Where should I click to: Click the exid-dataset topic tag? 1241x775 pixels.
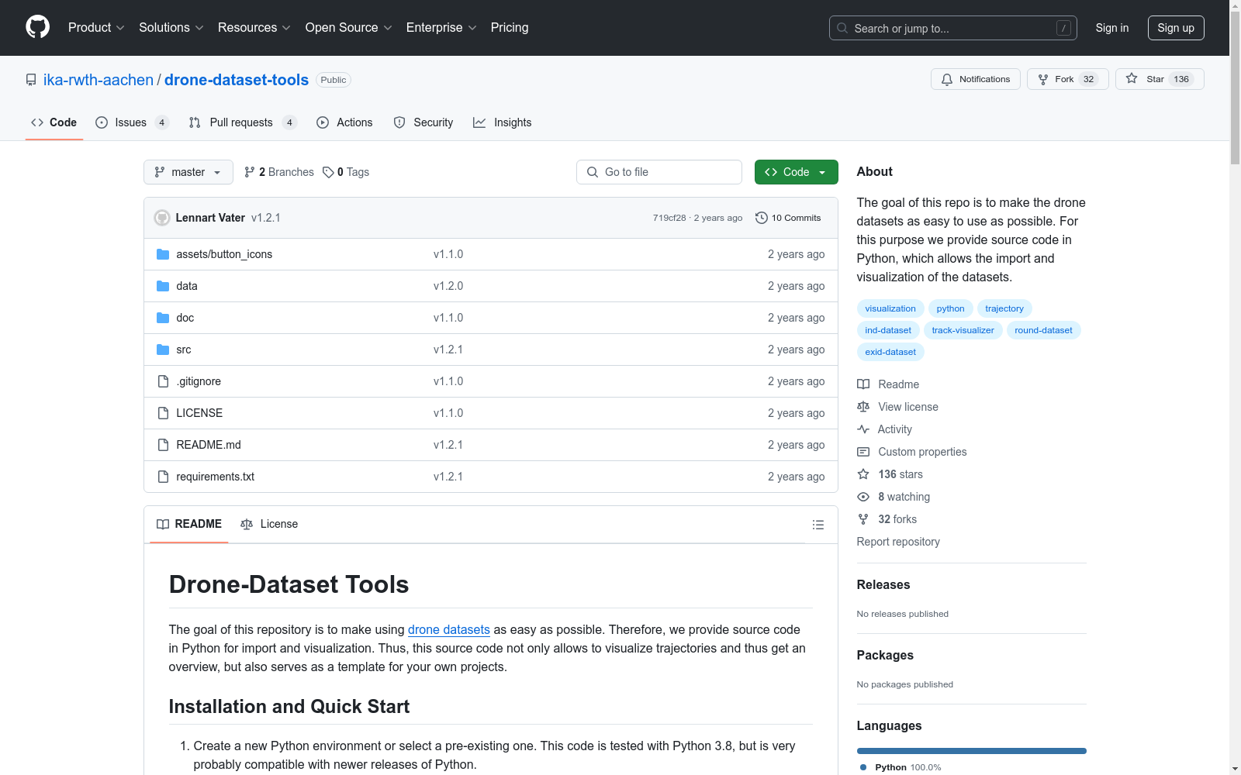tap(890, 352)
